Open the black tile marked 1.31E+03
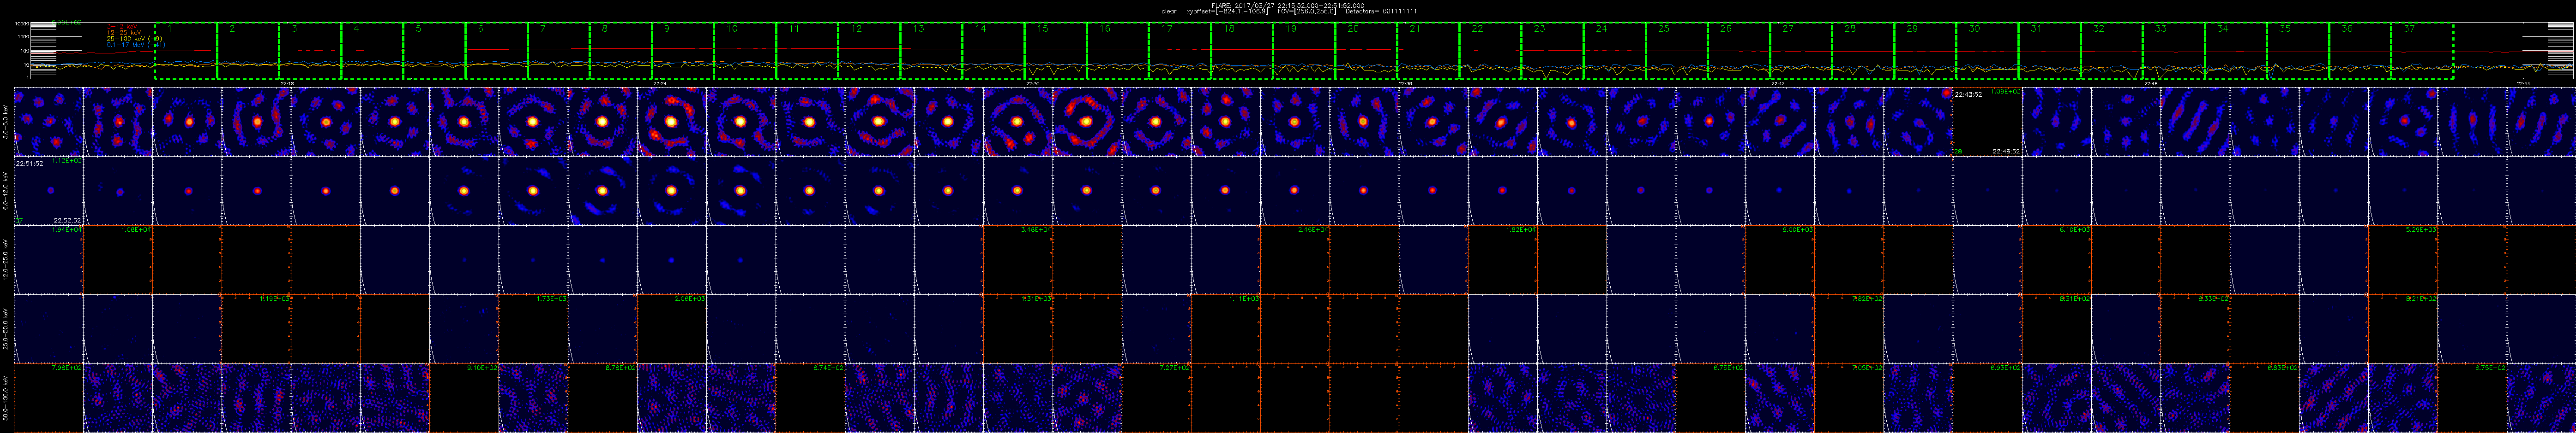Screen dimensions: 2576x433 pyautogui.click(x=1018, y=328)
